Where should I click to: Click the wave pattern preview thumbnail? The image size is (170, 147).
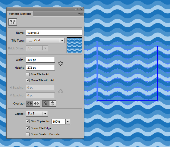[74, 45]
